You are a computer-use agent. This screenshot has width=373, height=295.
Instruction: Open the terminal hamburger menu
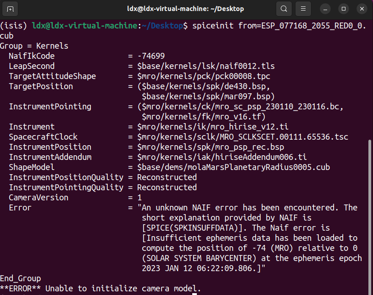pos(304,8)
